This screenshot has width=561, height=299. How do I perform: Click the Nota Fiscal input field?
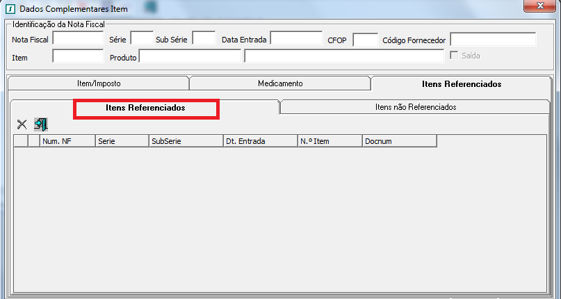click(x=78, y=38)
